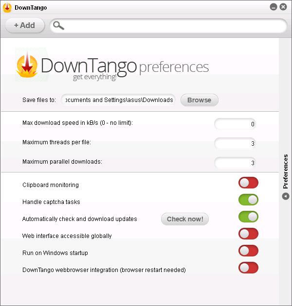
Task: Click the Check now! button
Action: click(185, 219)
